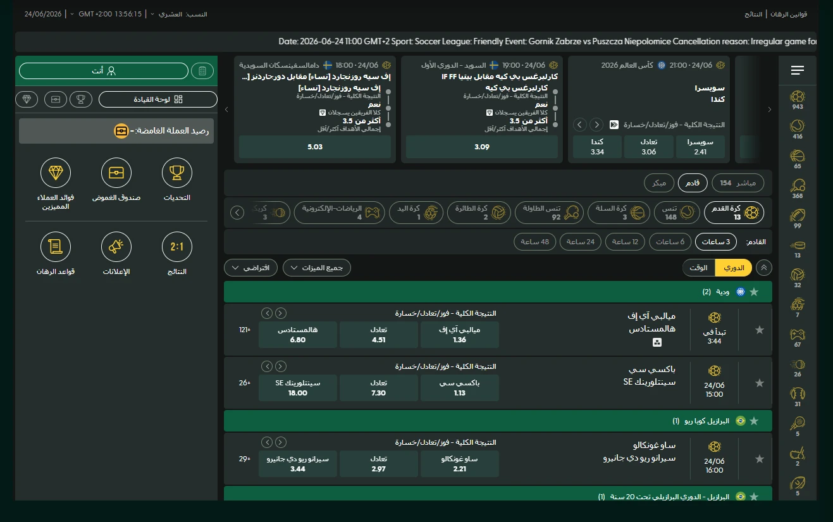This screenshot has width=833, height=522.
Task: Open the odds format العشري dropdown
Action: click(x=166, y=14)
